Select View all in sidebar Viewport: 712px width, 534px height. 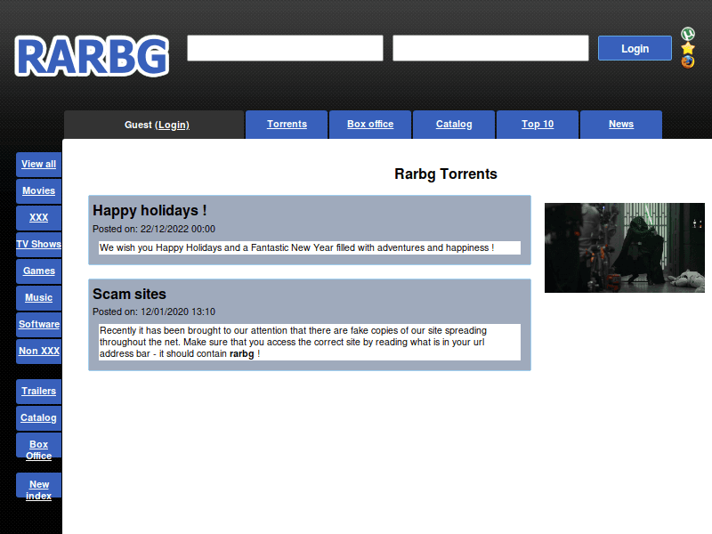point(38,165)
